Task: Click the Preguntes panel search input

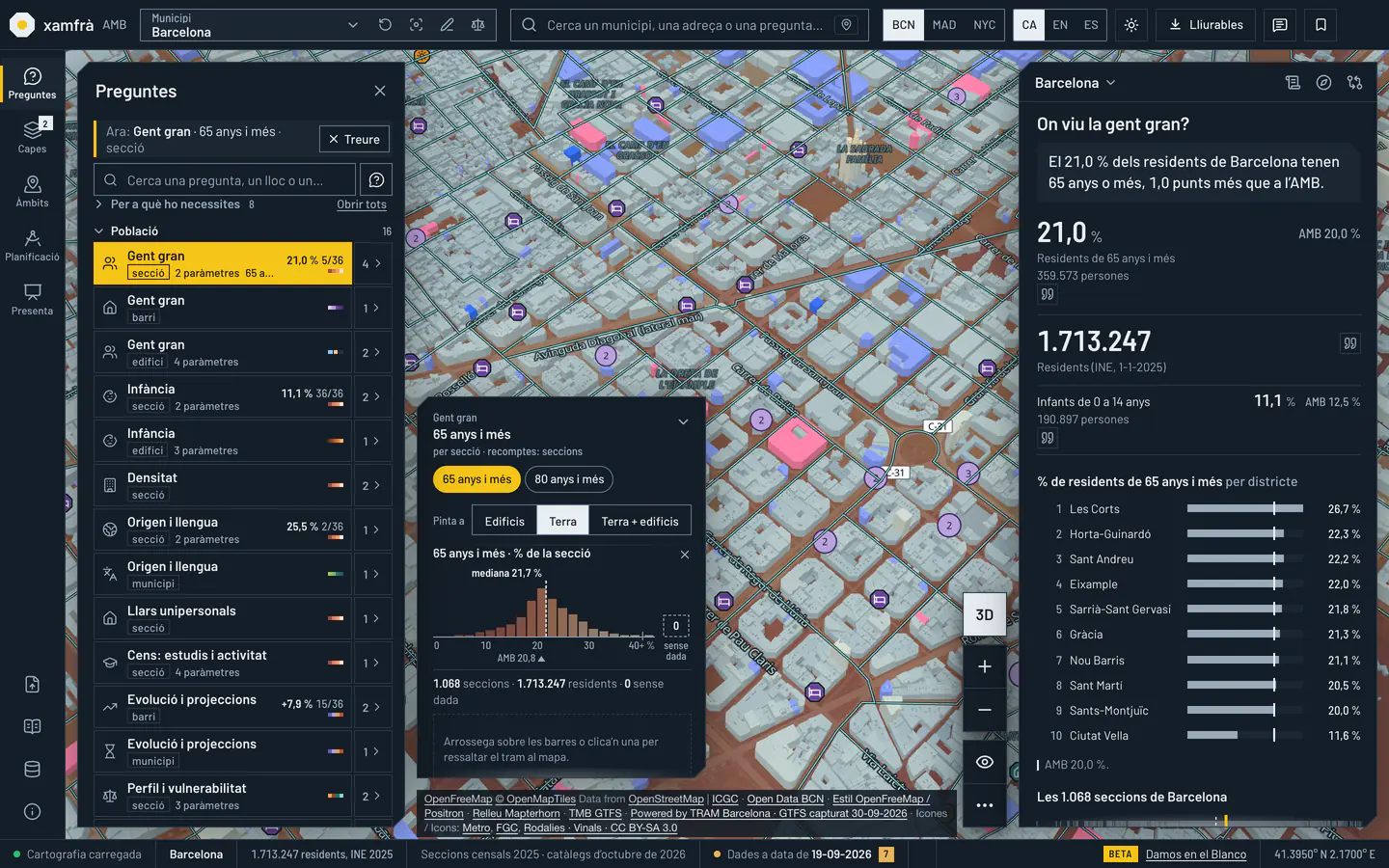Action: tap(225, 180)
